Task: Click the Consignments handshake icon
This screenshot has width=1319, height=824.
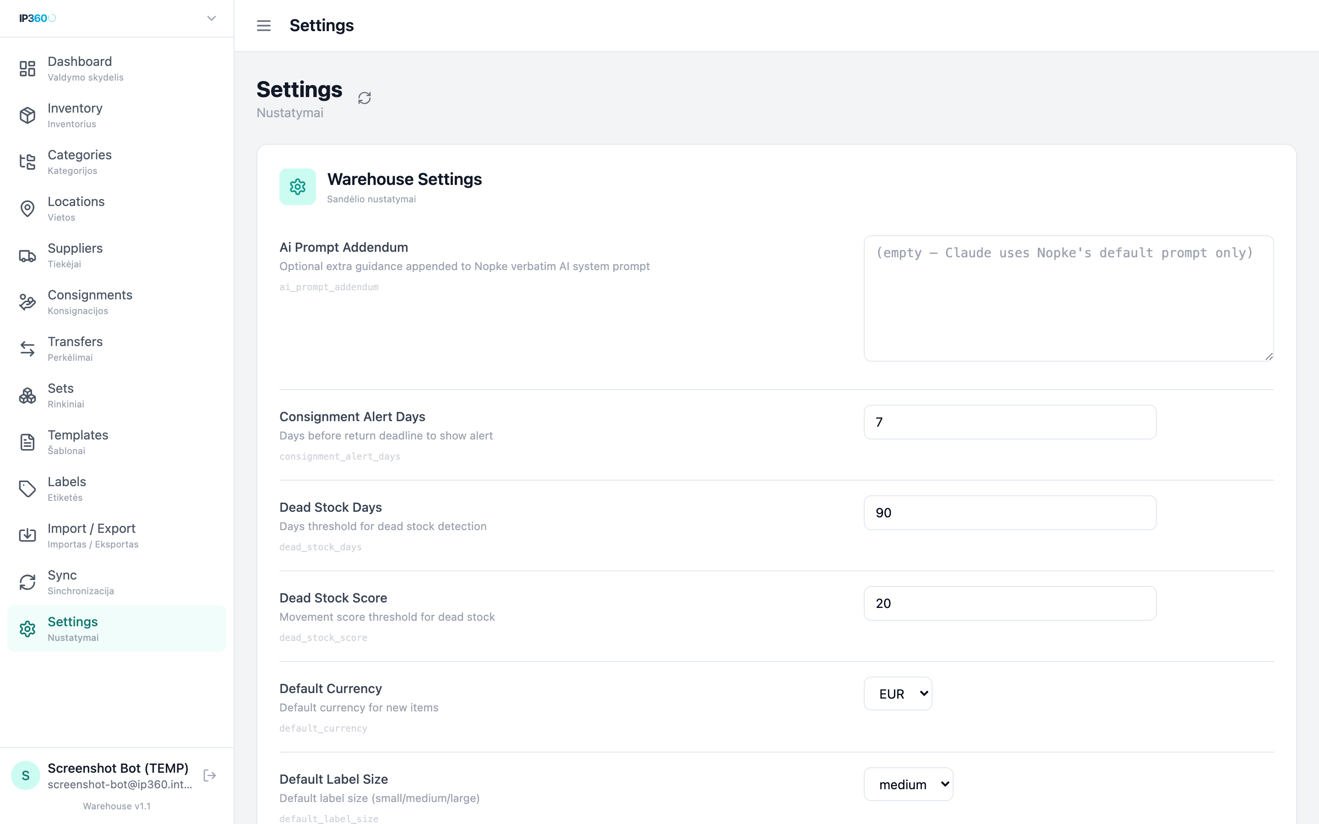Action: click(27, 302)
